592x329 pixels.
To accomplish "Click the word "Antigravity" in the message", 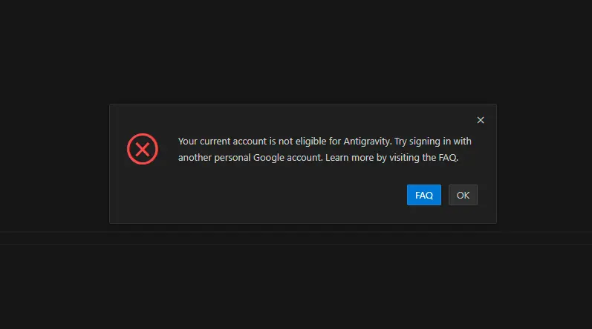I will pyautogui.click(x=367, y=141).
